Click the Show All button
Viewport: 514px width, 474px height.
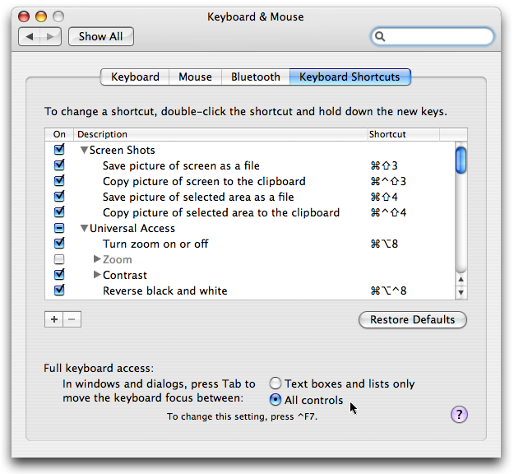tap(101, 36)
